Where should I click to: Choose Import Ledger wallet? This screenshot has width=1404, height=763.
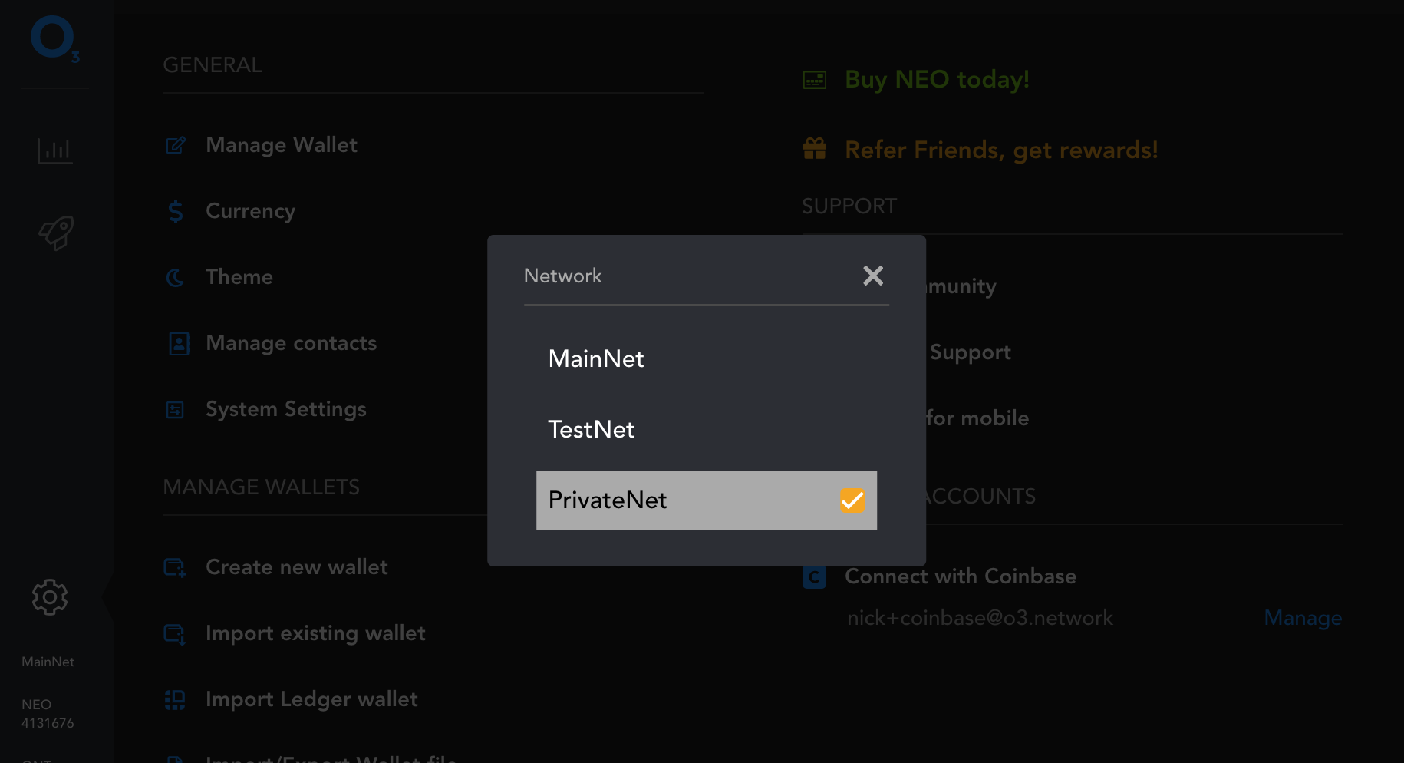point(311,699)
